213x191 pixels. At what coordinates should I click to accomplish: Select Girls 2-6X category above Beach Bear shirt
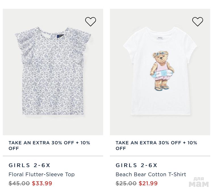(x=137, y=165)
